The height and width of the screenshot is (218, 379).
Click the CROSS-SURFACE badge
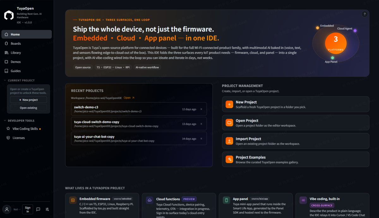point(321,205)
